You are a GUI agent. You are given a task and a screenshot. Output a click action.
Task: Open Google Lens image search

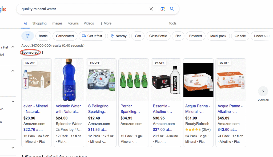coord(163,9)
